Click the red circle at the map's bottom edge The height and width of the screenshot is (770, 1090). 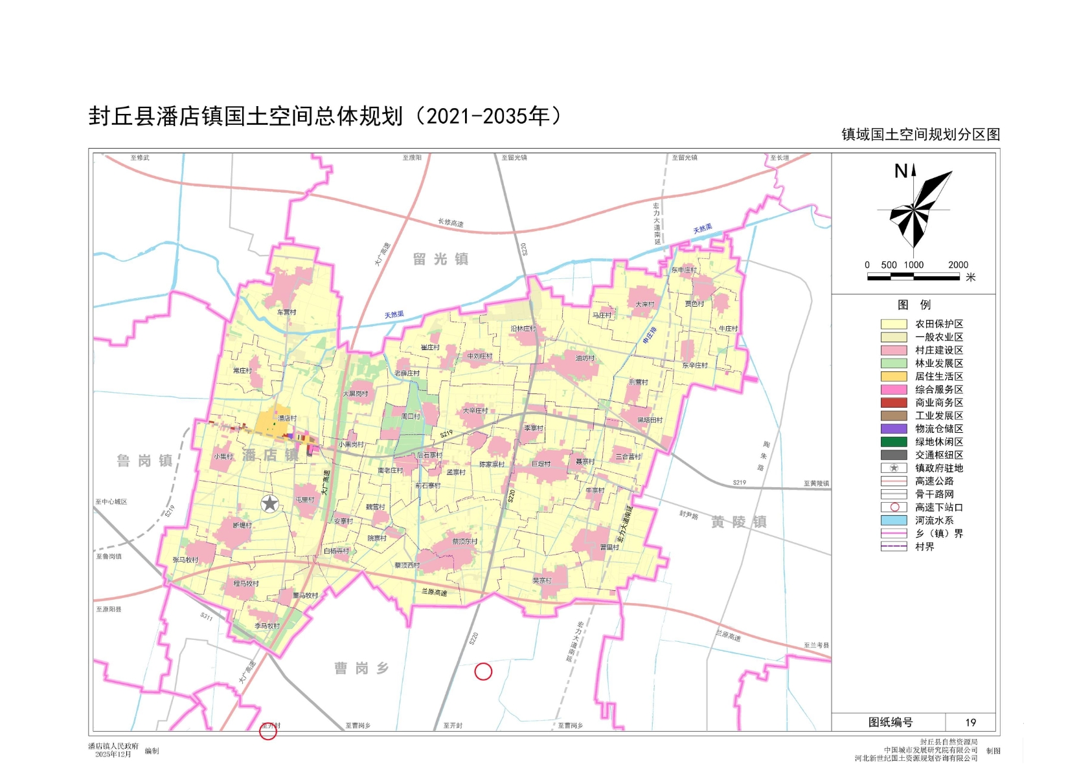tap(268, 731)
